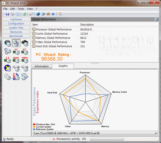Click the 942916.9 processor value
The width and height of the screenshot is (161, 143).
pos(86,29)
